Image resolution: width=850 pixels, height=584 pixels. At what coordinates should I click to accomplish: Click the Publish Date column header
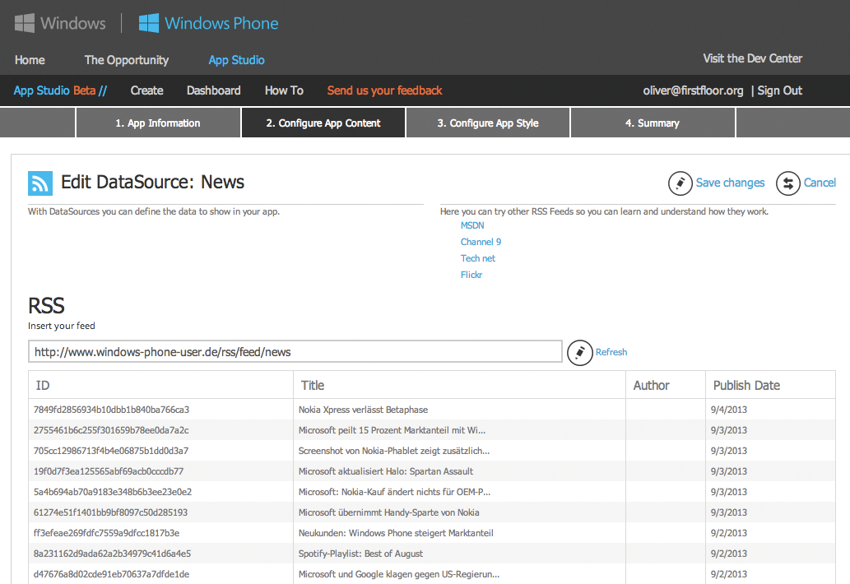pos(770,385)
